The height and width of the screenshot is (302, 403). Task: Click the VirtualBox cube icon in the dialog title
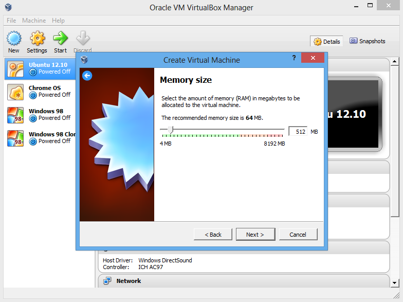pyautogui.click(x=84, y=60)
